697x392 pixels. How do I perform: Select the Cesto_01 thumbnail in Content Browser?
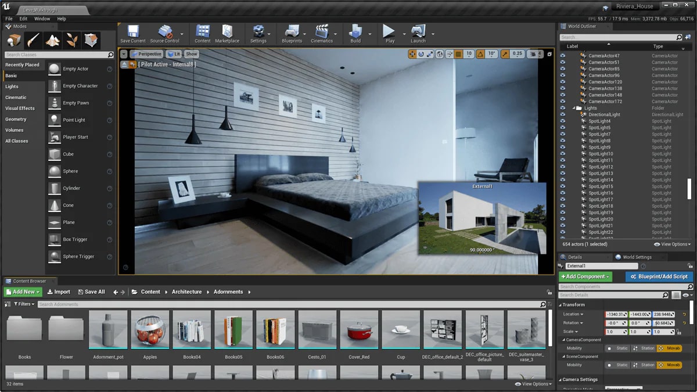tap(317, 329)
